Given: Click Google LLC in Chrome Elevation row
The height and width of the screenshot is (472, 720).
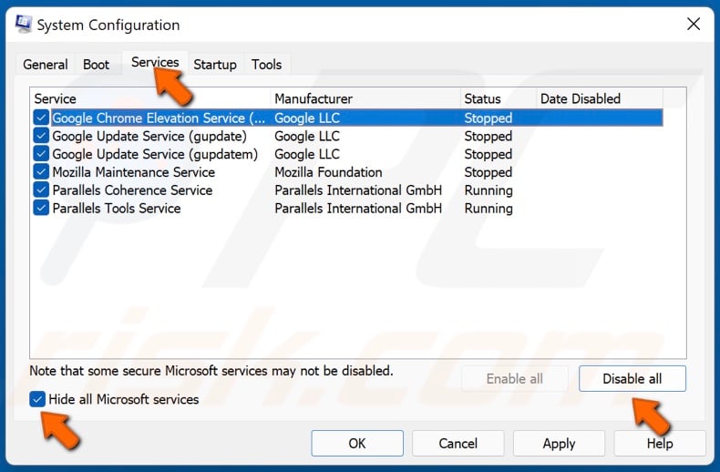Looking at the screenshot, I should (x=307, y=118).
